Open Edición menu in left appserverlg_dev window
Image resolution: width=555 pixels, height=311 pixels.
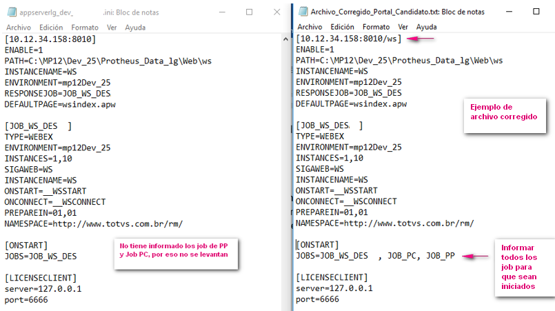tap(51, 28)
